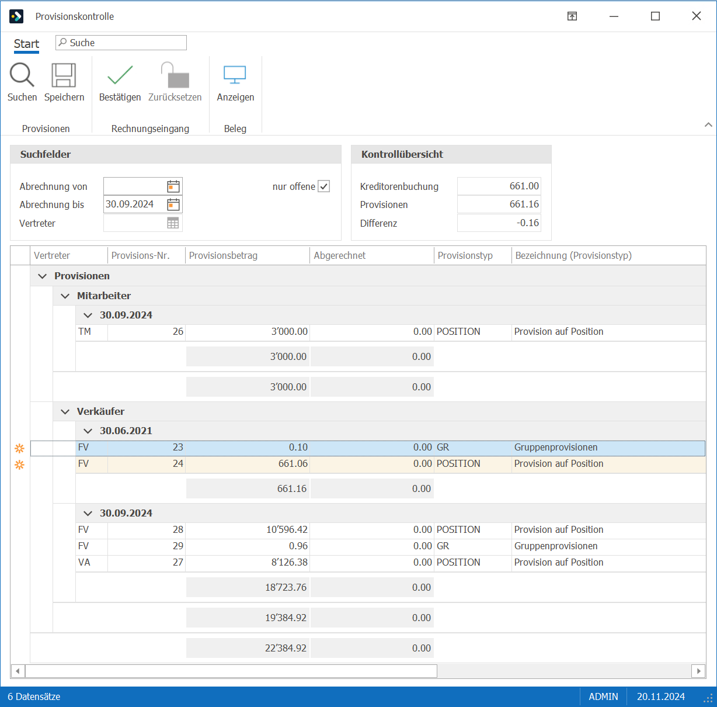Screen dimensions: 717x707
Task: Sort by the Vertreter column header
Action: pos(69,255)
